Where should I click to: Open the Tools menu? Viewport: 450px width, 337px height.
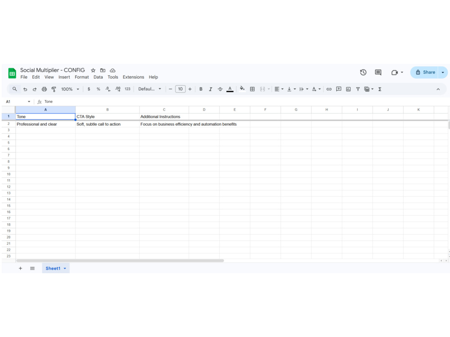(113, 77)
